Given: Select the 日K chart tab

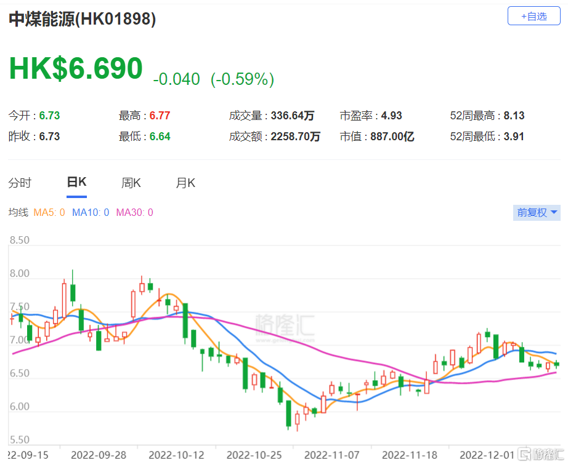Looking at the screenshot, I should pos(77,182).
